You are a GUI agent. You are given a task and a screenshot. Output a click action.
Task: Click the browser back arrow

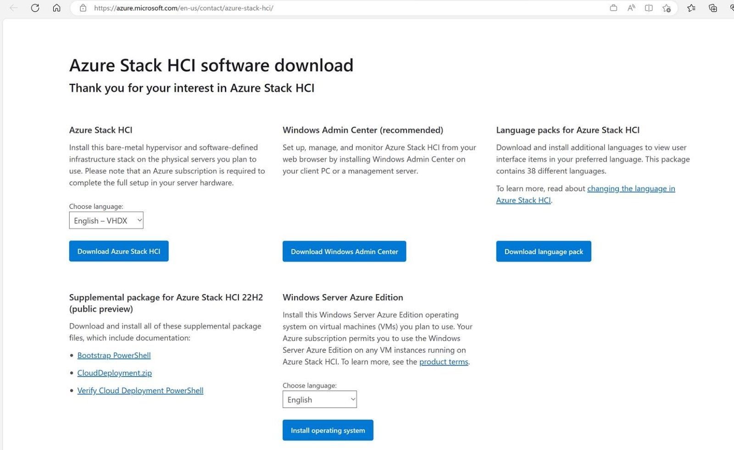pos(14,8)
